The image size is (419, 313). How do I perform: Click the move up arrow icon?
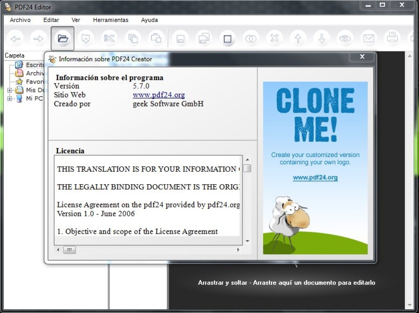[298, 39]
